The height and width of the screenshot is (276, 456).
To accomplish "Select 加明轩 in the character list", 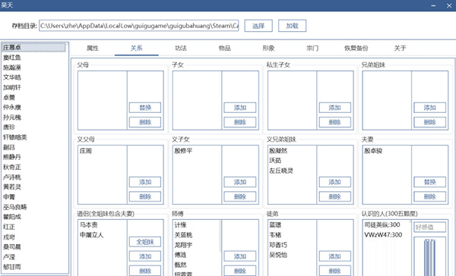I will (12, 87).
